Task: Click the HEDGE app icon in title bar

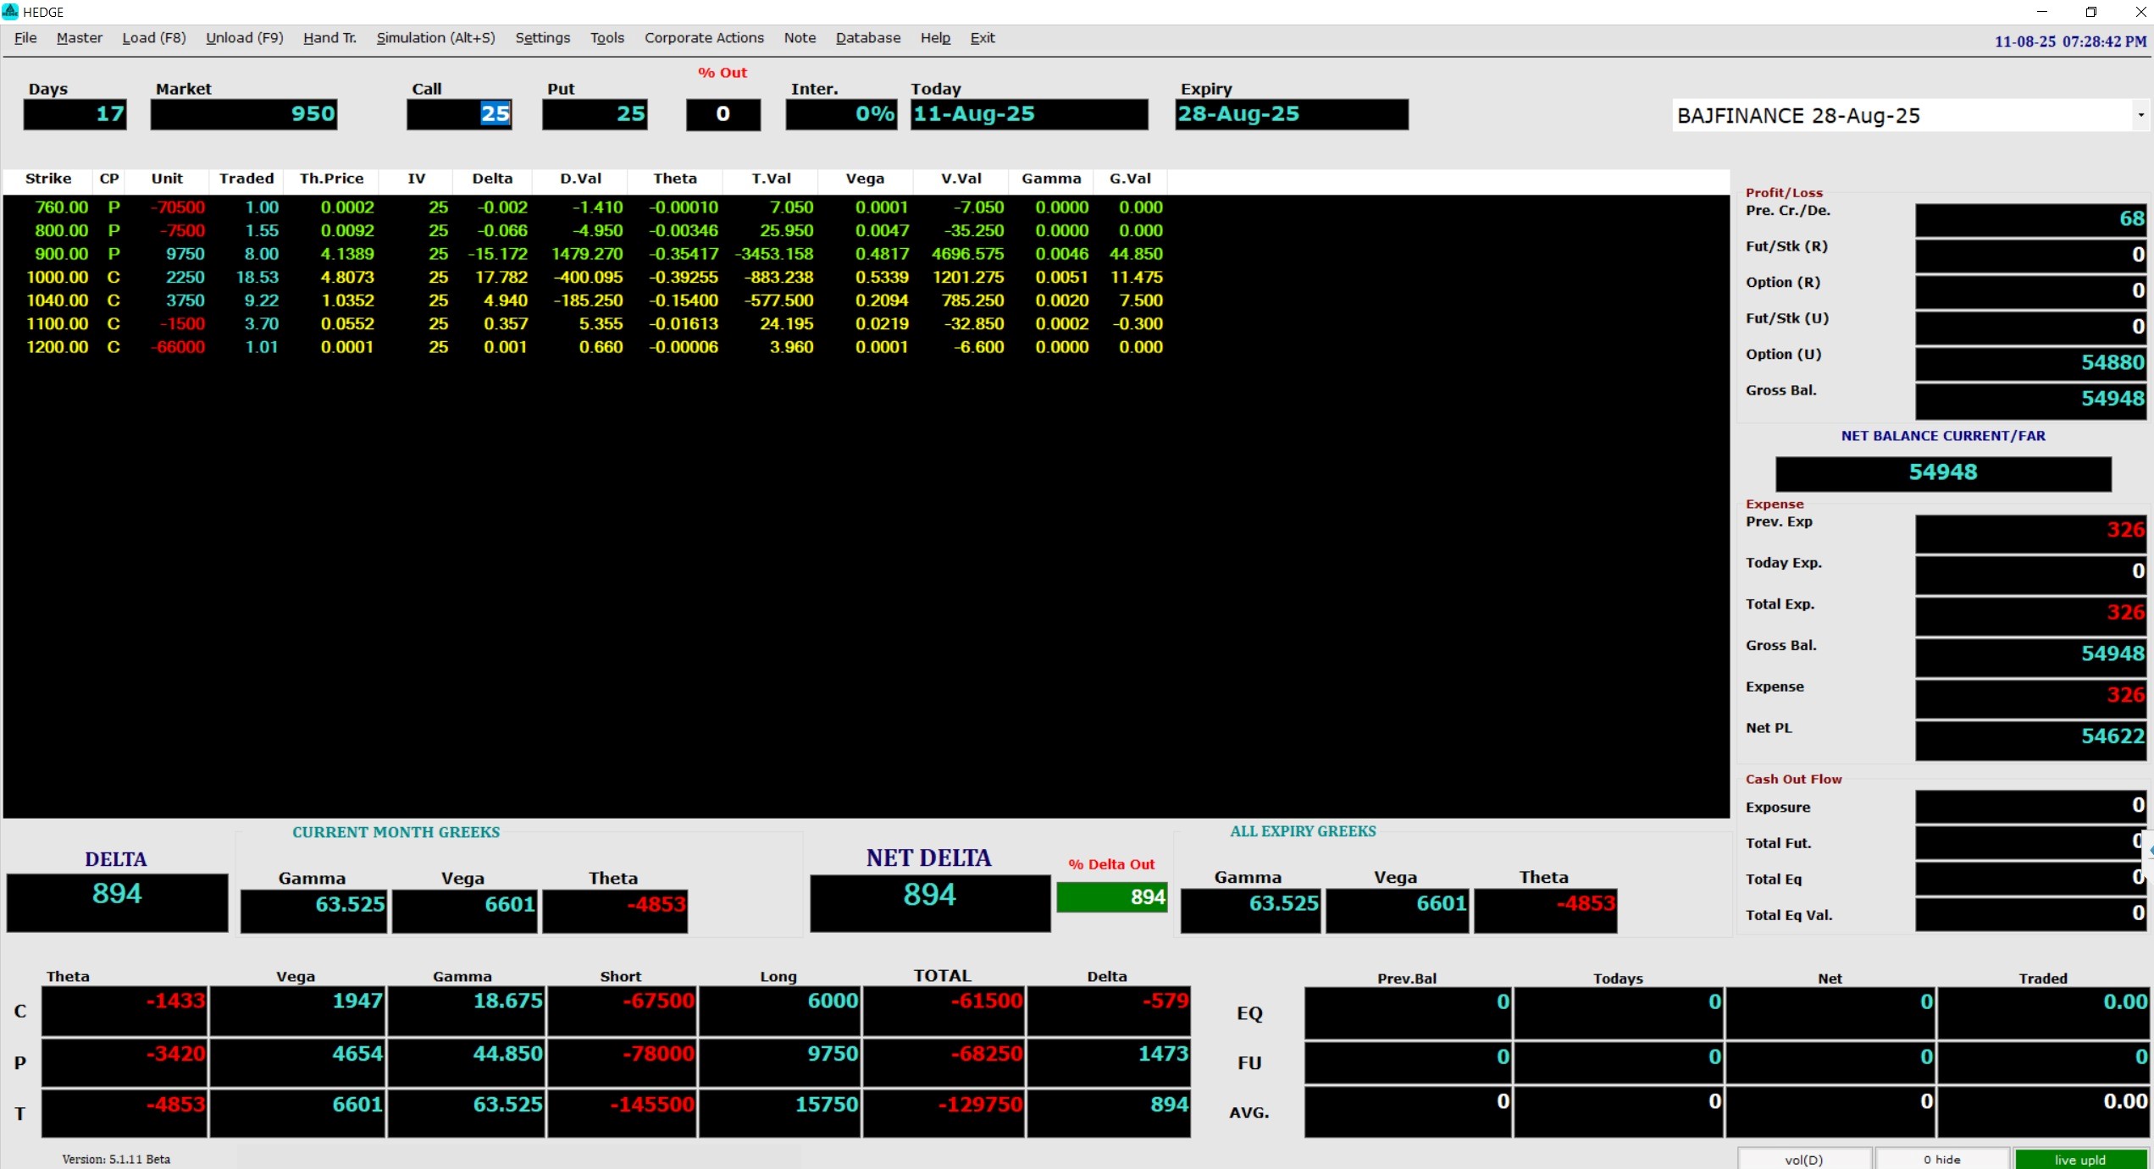Action: click(x=10, y=11)
